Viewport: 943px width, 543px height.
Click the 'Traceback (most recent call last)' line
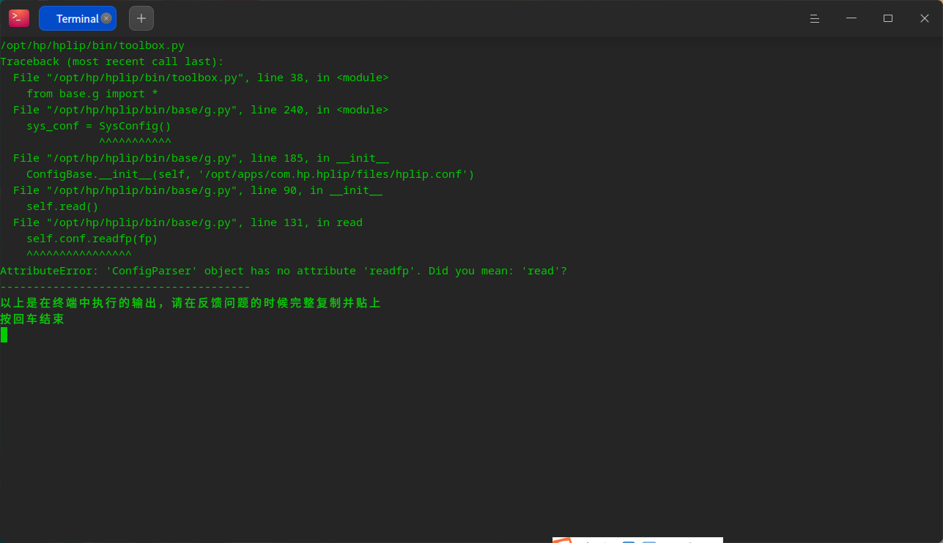(112, 61)
